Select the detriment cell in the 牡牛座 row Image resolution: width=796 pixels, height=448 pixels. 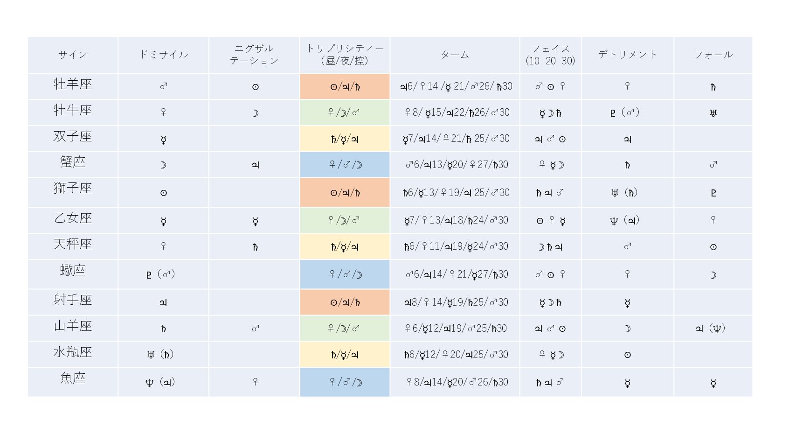pos(627,112)
